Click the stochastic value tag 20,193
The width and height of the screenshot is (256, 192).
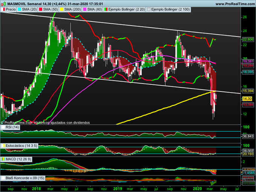point(248,154)
